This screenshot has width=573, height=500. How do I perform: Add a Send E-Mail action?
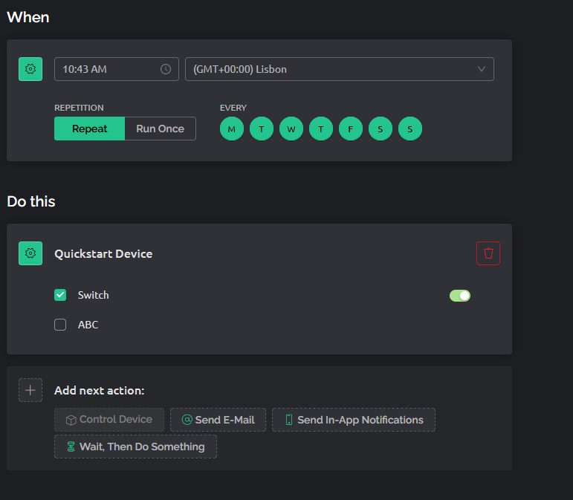218,420
